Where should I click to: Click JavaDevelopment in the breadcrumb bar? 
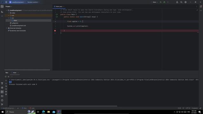9,108
